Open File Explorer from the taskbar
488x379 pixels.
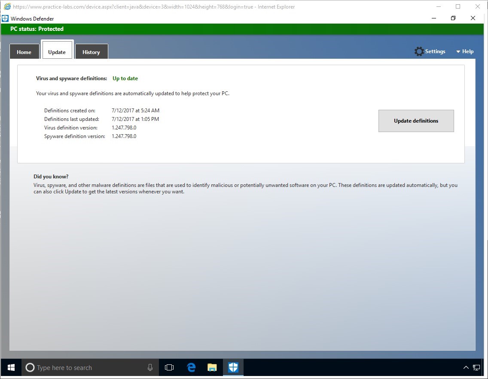pyautogui.click(x=212, y=367)
